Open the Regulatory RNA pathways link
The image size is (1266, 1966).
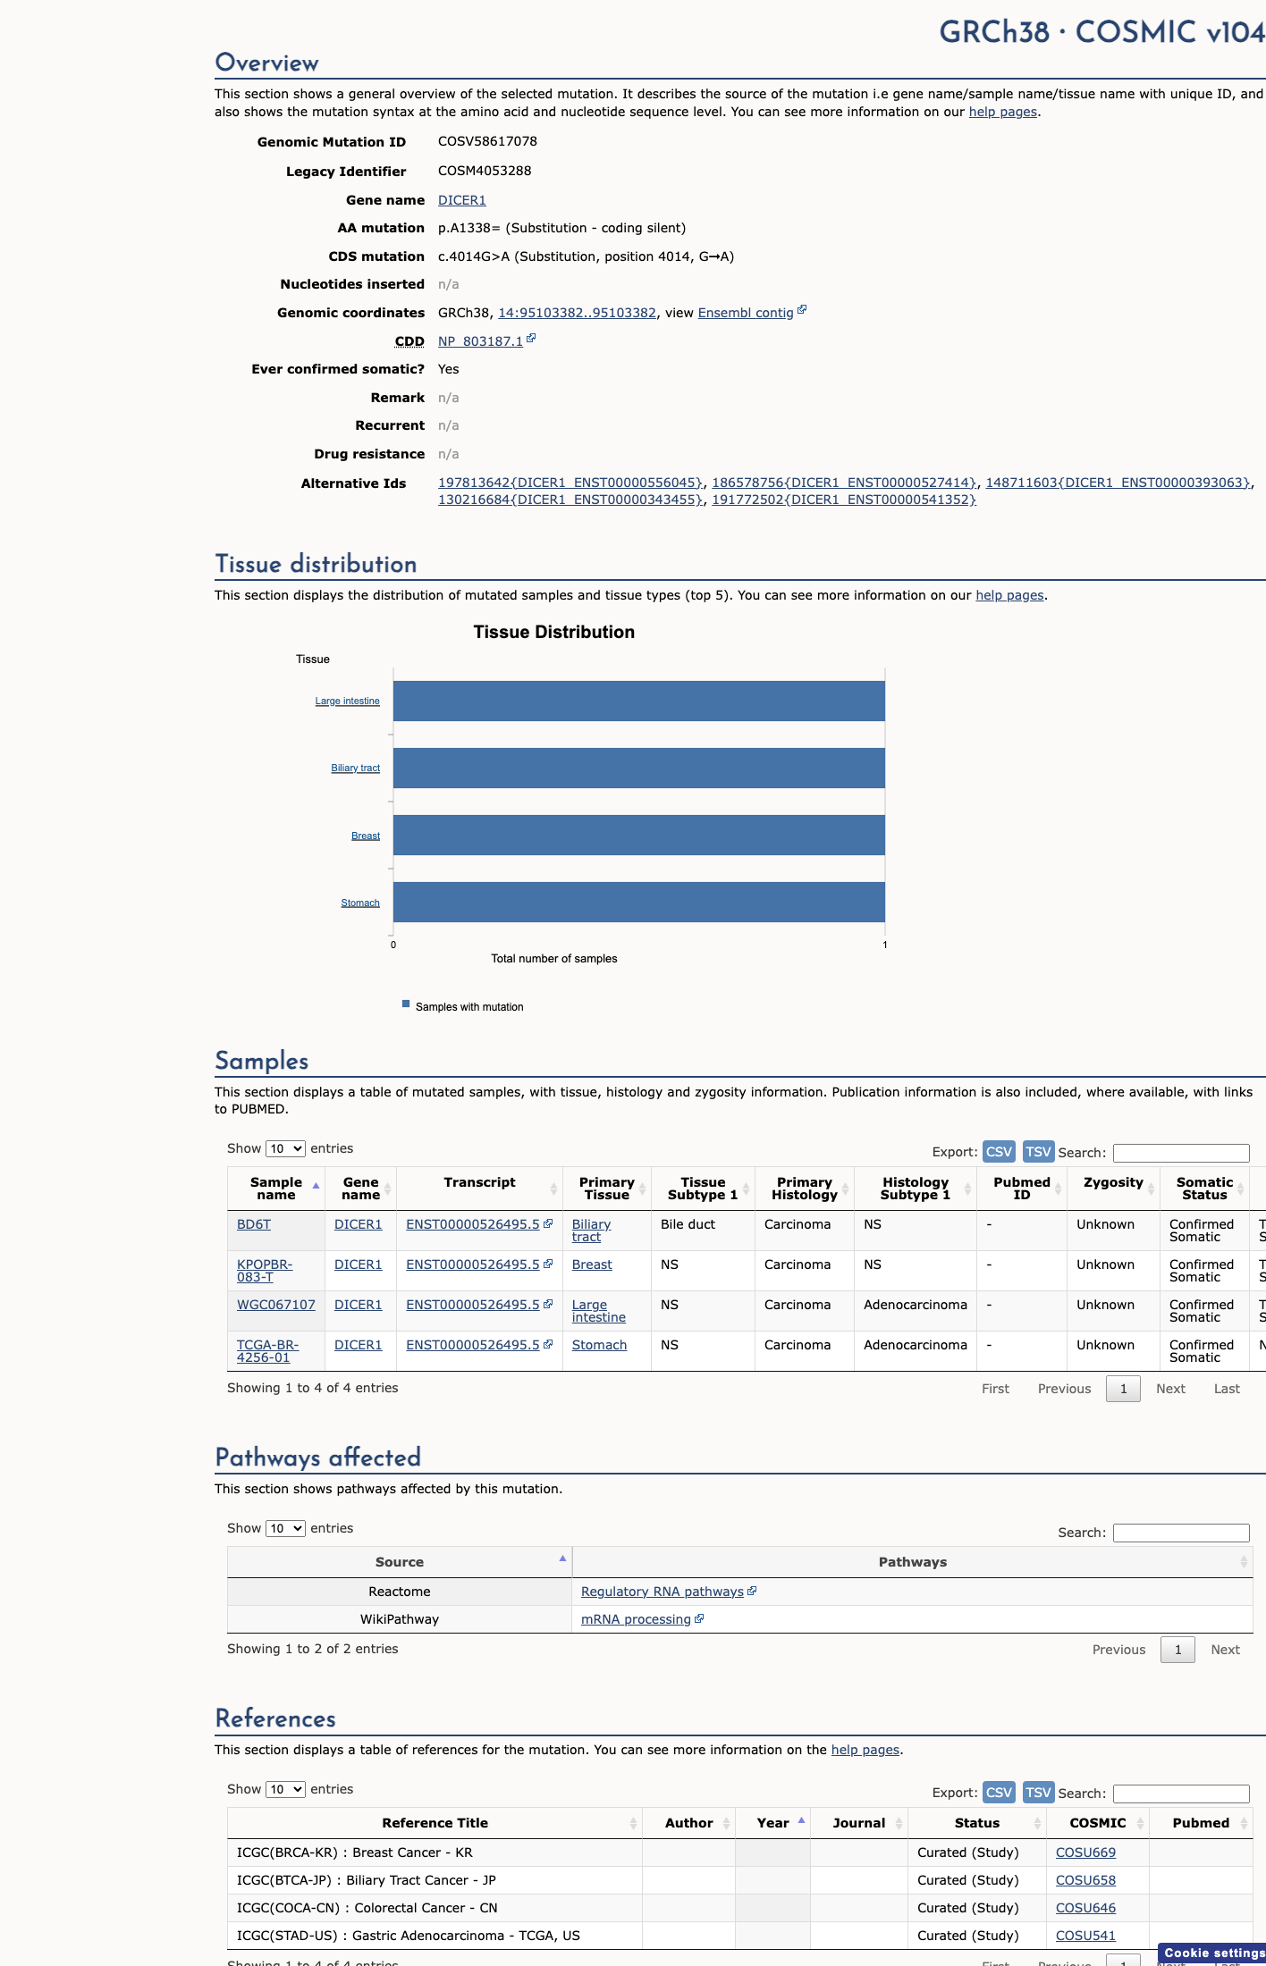click(663, 1592)
